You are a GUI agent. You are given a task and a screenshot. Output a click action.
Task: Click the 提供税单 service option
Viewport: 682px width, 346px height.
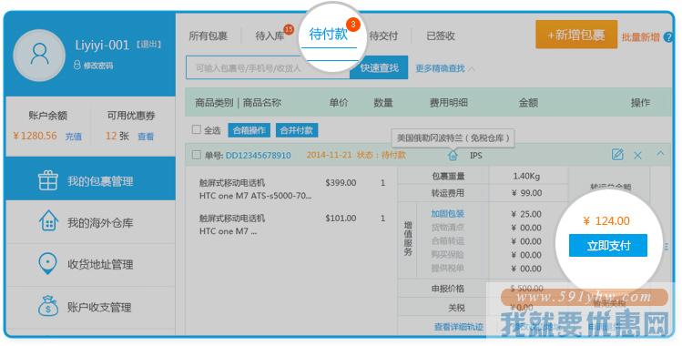click(x=448, y=269)
